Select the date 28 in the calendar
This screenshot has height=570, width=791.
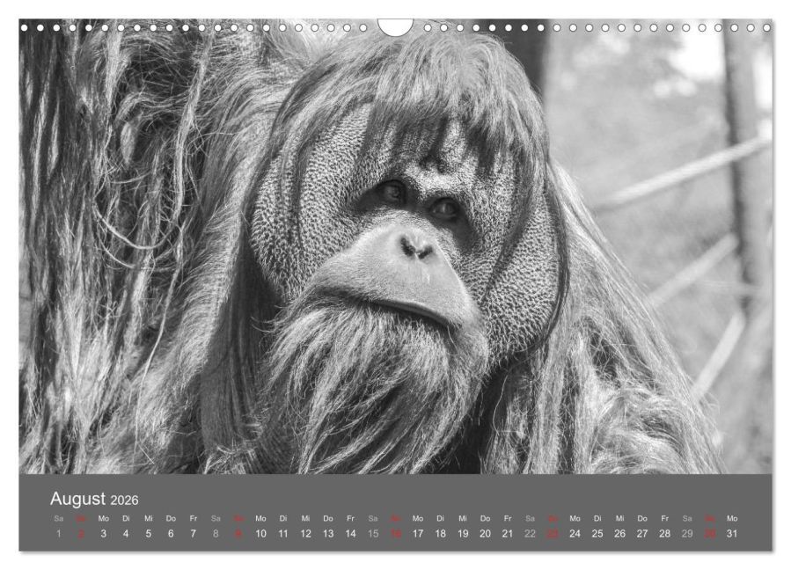click(665, 534)
